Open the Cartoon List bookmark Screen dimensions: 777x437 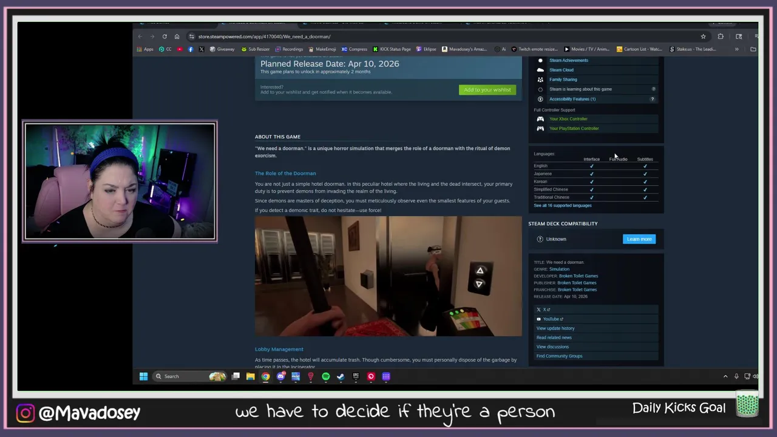click(x=639, y=49)
